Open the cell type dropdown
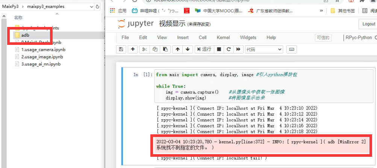377x168 pixels. pyautogui.click(x=264, y=49)
